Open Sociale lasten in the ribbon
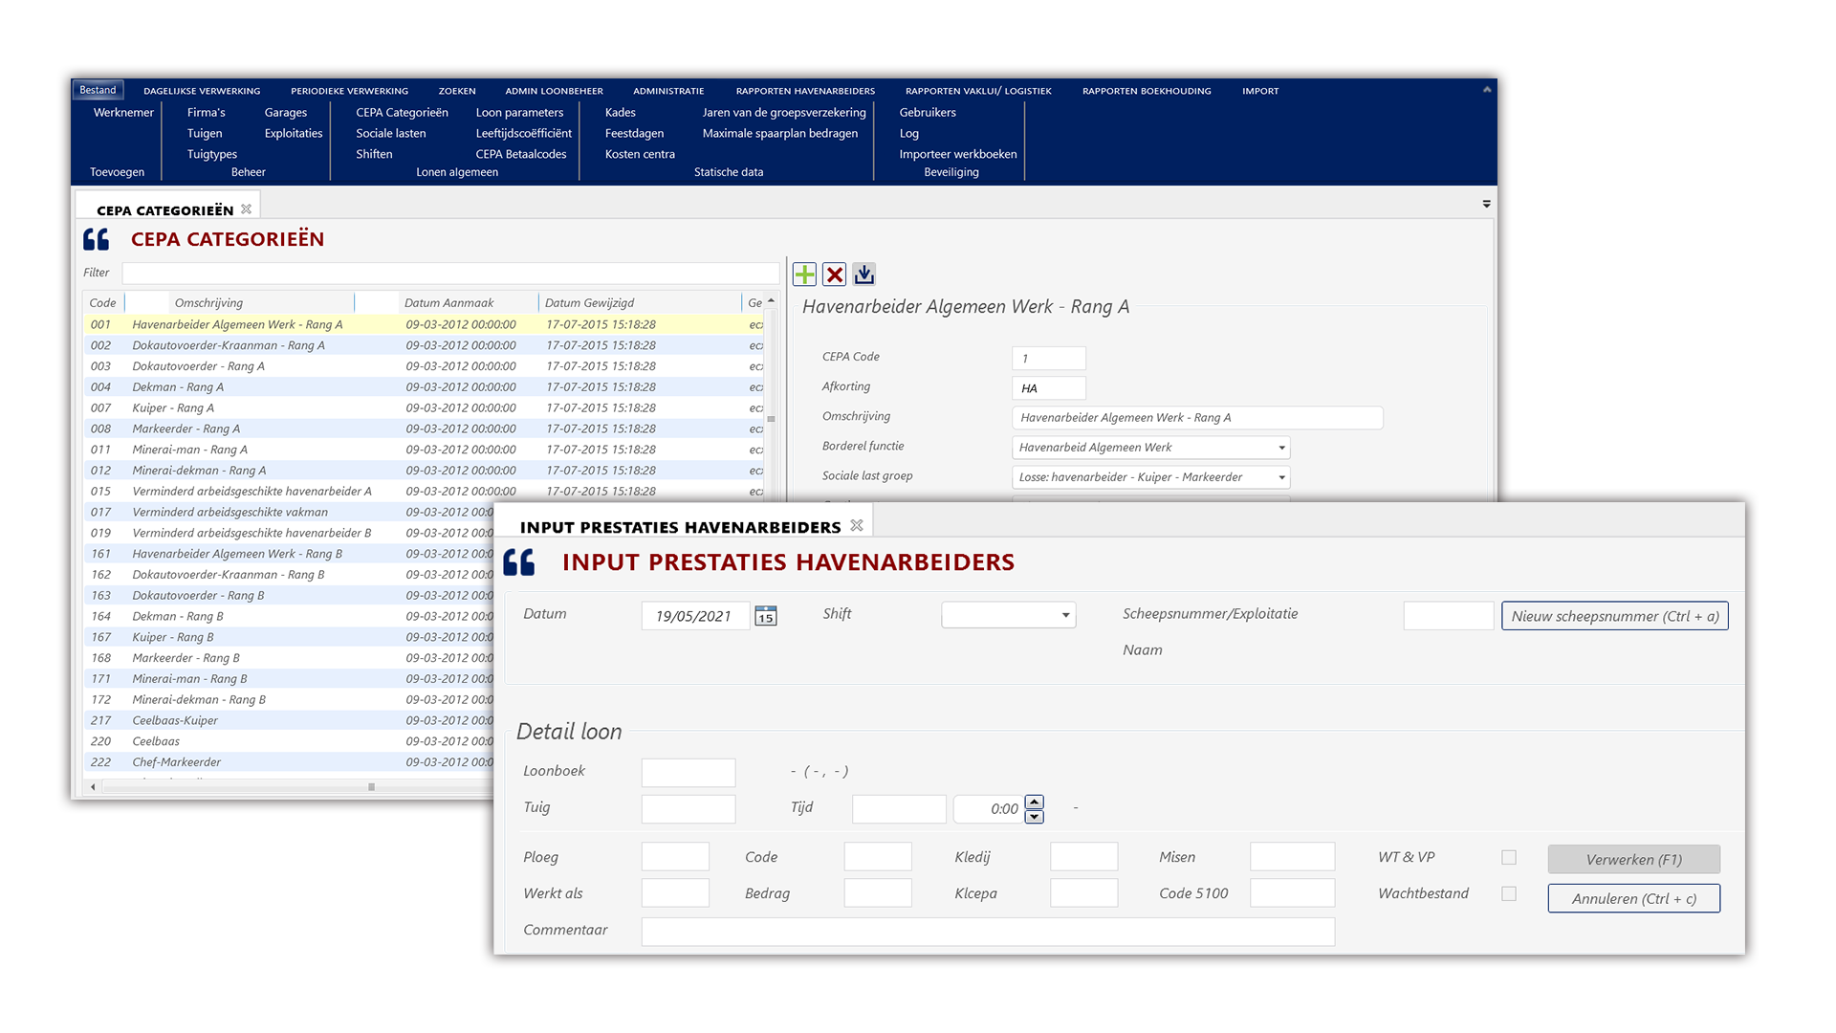1836x1033 pixels. click(x=390, y=133)
